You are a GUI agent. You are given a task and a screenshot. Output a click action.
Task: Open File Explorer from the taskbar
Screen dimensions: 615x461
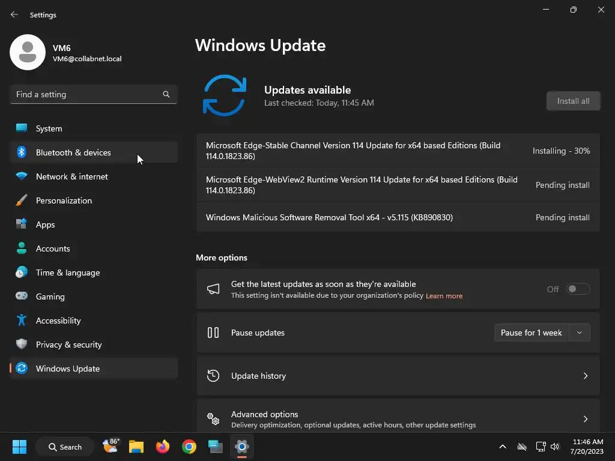pos(136,447)
